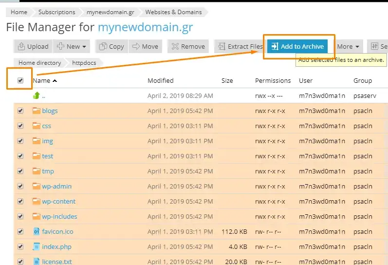Open Websites & Domains breadcrumb

173,12
